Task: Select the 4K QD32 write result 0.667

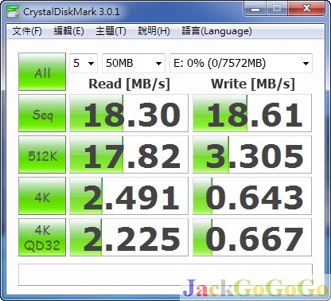Action: pos(252,237)
